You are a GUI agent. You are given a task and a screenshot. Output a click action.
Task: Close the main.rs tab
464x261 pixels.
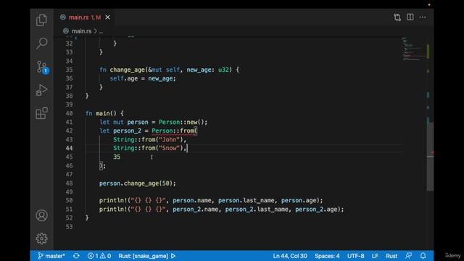(108, 17)
